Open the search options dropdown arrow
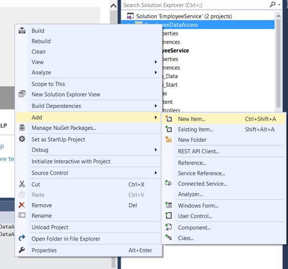The image size is (288, 269). pyautogui.click(x=279, y=5)
